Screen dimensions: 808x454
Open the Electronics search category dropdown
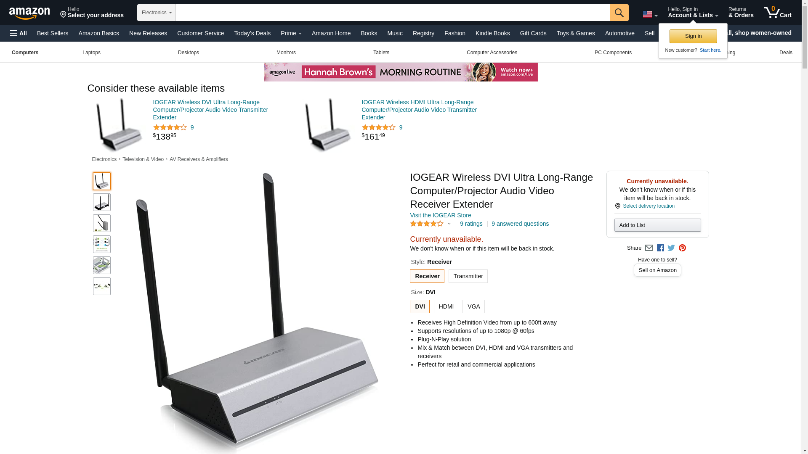157,13
